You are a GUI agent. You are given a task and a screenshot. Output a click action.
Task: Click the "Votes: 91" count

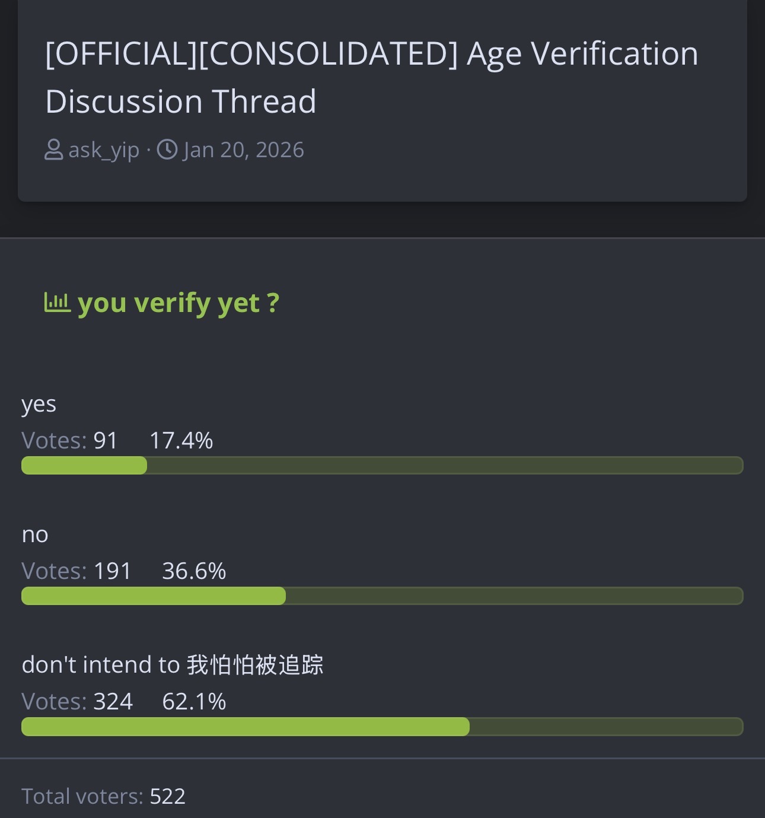click(x=70, y=441)
